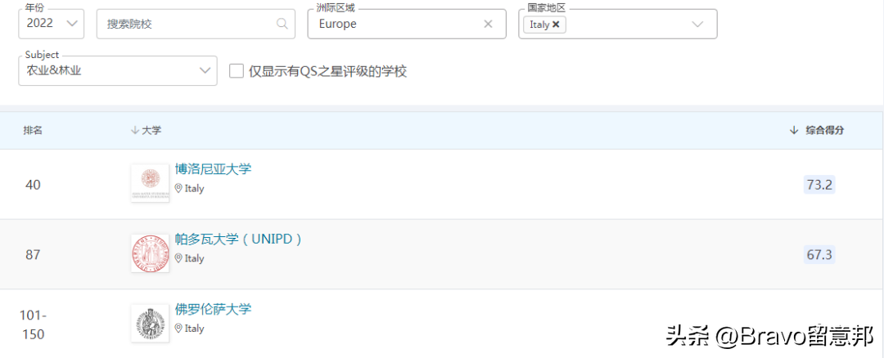The width and height of the screenshot is (884, 358).
Task: Expand the 国家地区 country dropdown arrow
Action: [697, 25]
